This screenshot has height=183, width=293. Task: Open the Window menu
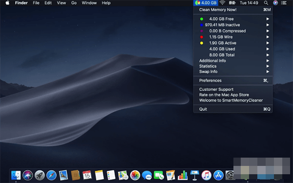tap(89, 3)
